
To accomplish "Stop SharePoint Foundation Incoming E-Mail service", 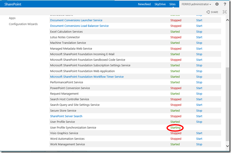I will click(199, 54).
